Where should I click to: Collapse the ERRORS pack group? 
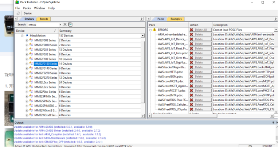pyautogui.click(x=150, y=29)
